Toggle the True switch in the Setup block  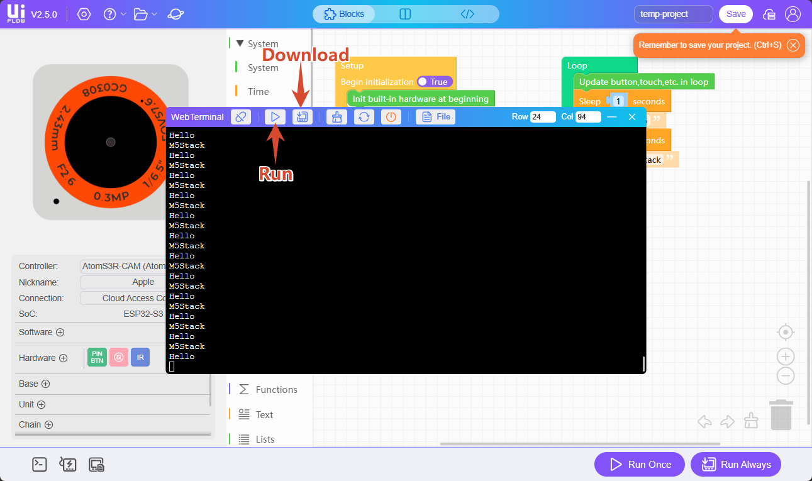point(435,82)
